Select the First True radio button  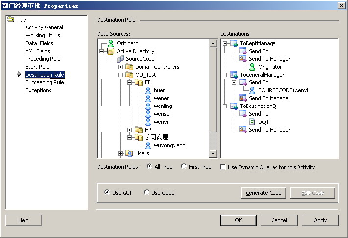click(x=183, y=166)
